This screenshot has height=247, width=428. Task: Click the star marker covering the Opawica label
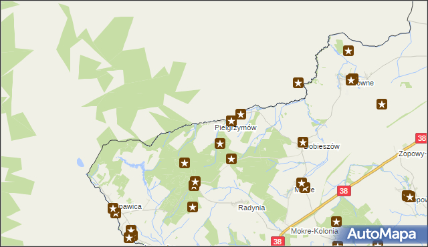coord(113,208)
